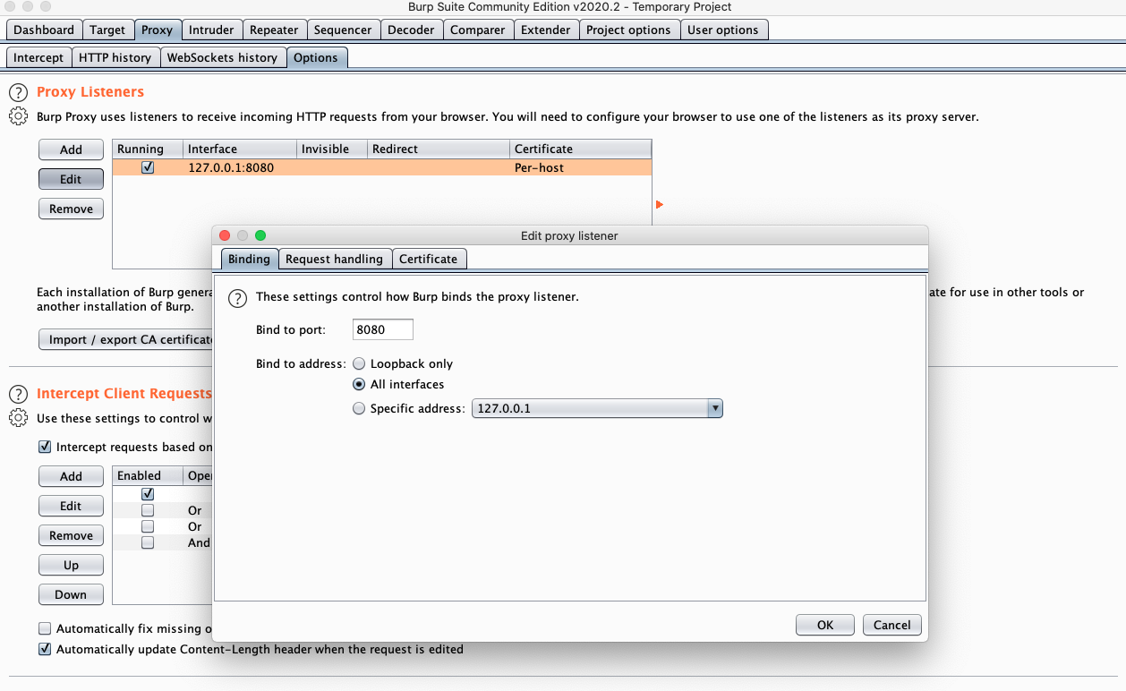This screenshot has width=1126, height=691.
Task: Click Edit under Proxy Listeners
Action: click(x=71, y=179)
